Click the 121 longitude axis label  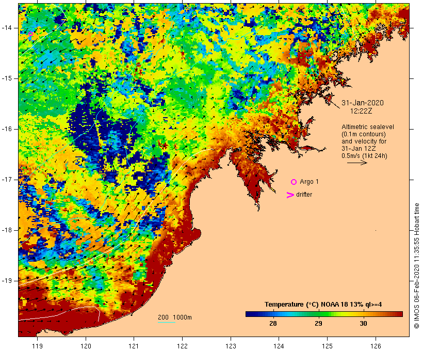click(134, 346)
